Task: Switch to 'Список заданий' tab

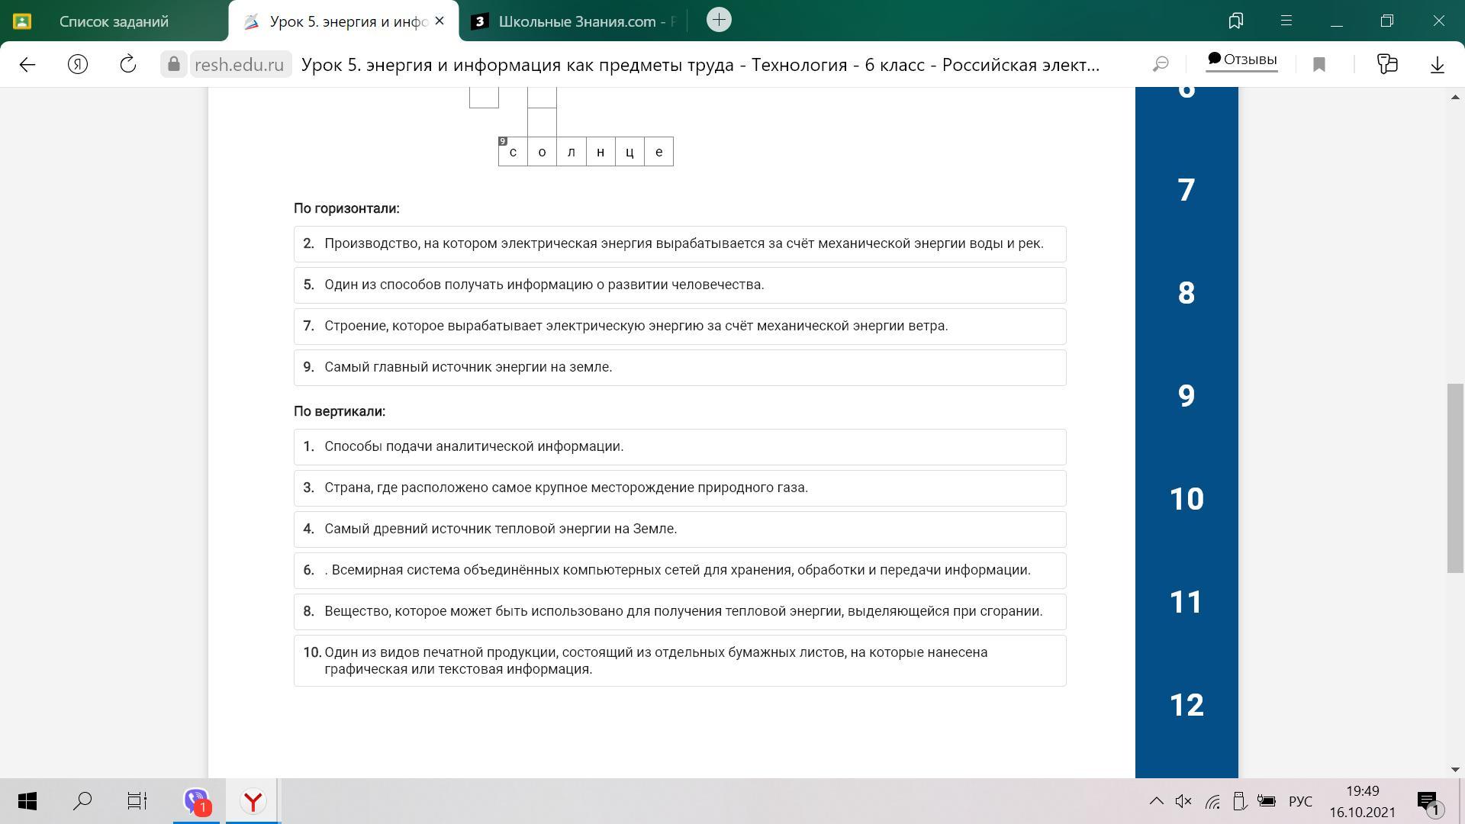Action: [114, 21]
